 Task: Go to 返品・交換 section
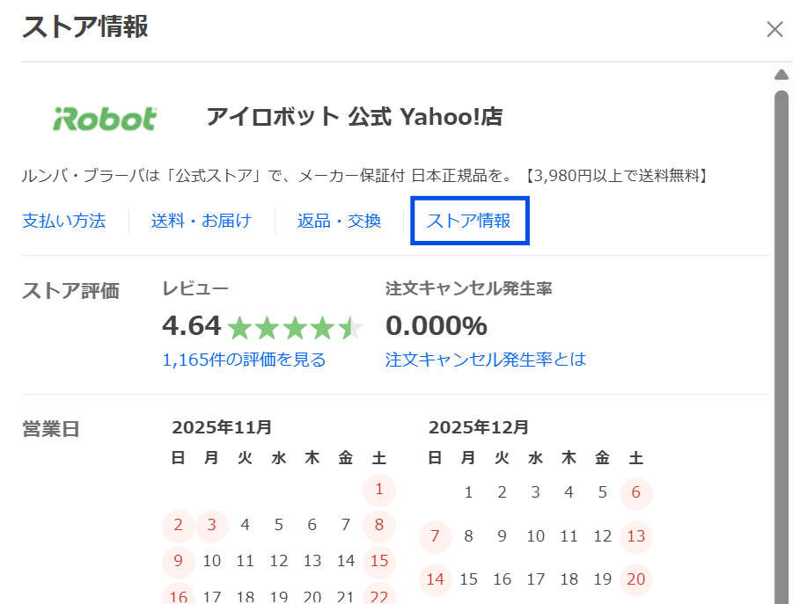339,221
